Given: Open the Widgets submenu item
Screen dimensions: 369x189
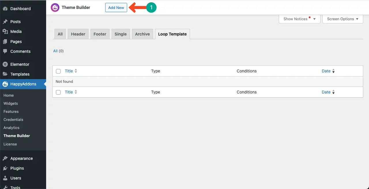Looking at the screenshot, I should point(11,103).
